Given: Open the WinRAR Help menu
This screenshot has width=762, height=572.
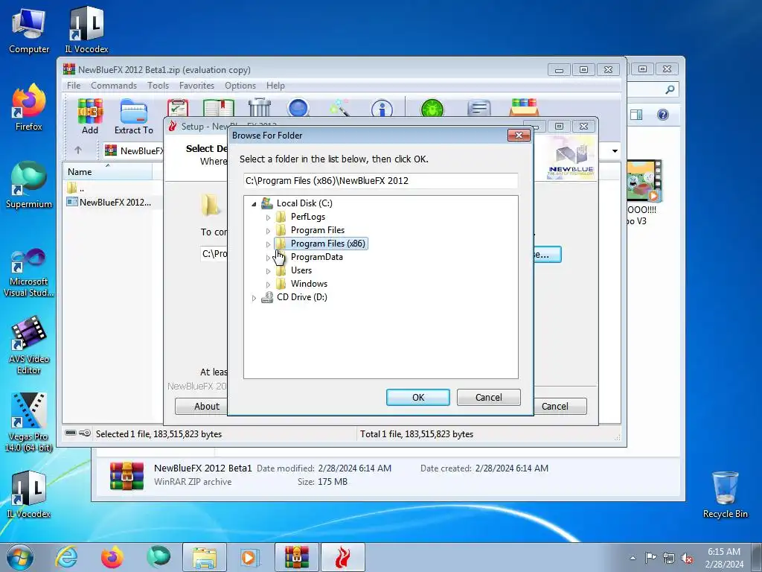Looking at the screenshot, I should click(275, 86).
